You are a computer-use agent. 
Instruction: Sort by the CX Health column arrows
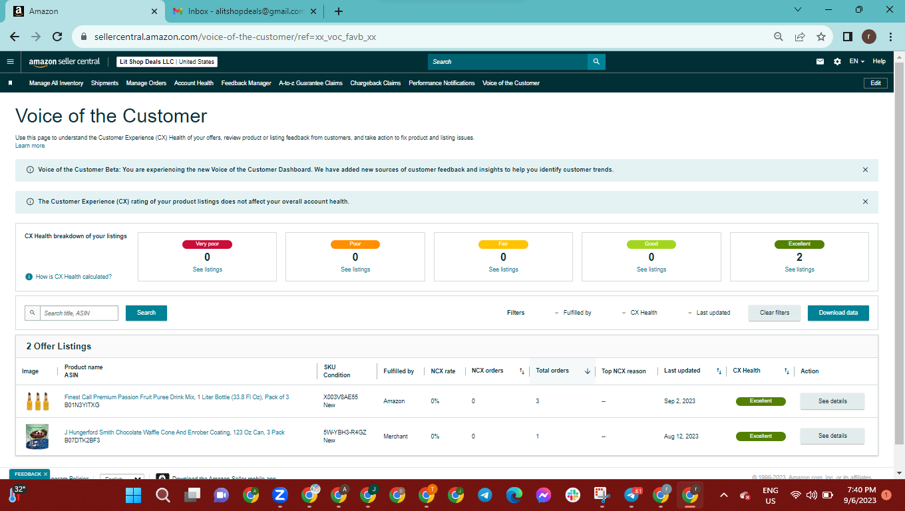[x=787, y=371]
